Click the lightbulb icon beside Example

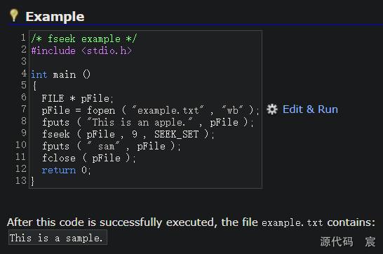(x=14, y=15)
